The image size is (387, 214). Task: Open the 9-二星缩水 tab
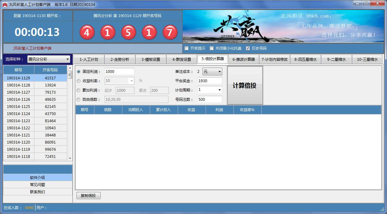(337, 60)
